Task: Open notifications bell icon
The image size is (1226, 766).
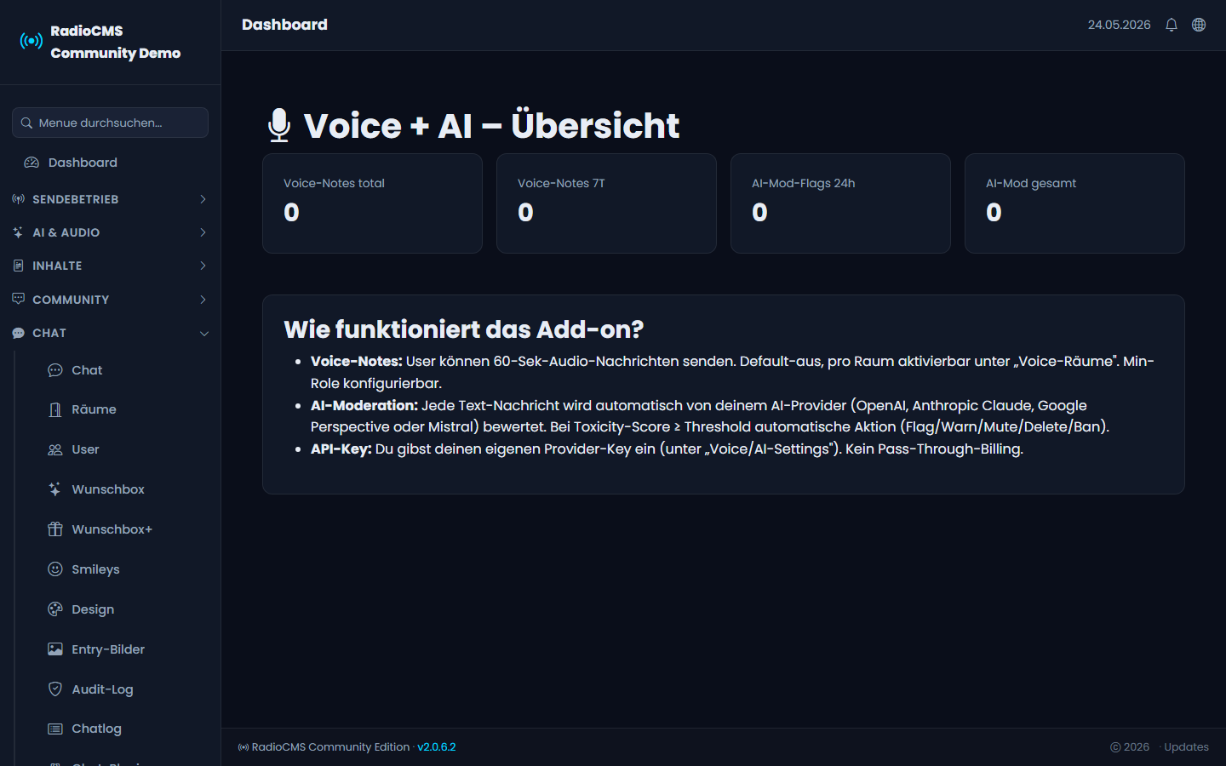Action: click(1172, 25)
